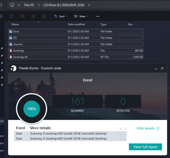Screen dimensions: 170x158
Task: Click the Panda Dome logo icon
Action: 13,68
